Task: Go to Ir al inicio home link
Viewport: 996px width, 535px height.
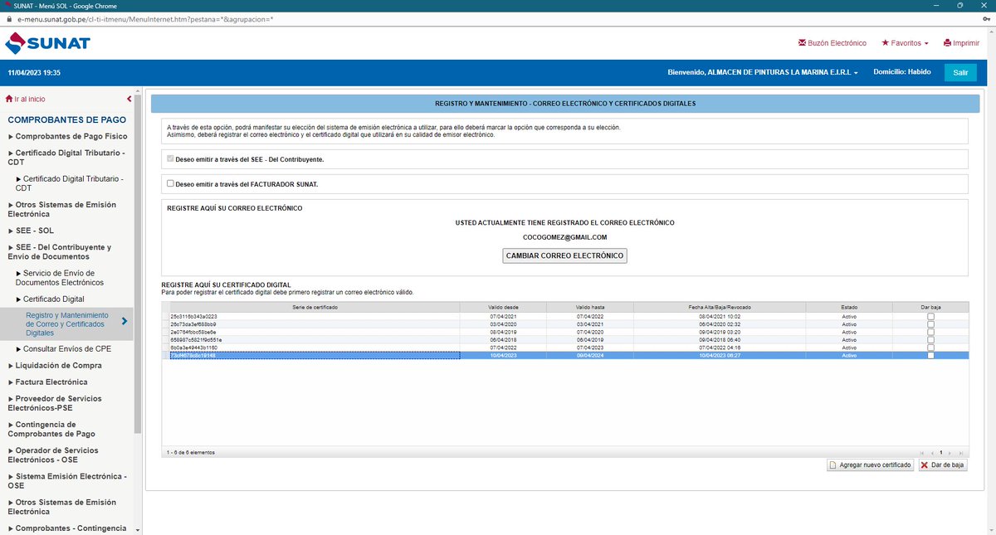Action: coord(26,99)
